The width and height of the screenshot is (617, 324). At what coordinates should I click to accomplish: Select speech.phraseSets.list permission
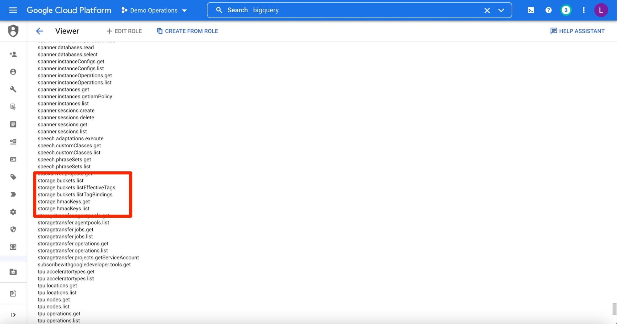[64, 166]
